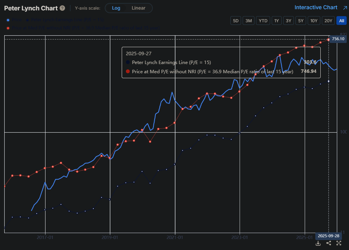Share the chart using the share icon

(328, 243)
